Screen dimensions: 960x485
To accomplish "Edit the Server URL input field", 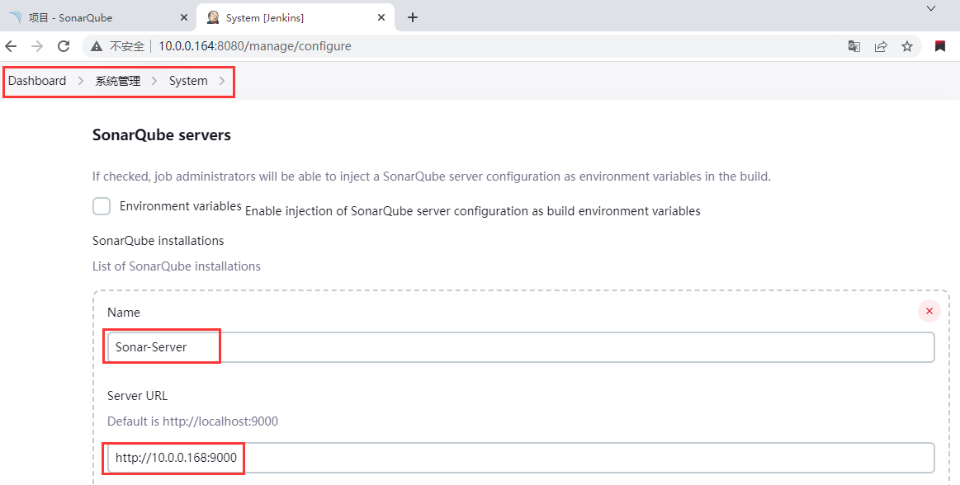I will pyautogui.click(x=521, y=458).
